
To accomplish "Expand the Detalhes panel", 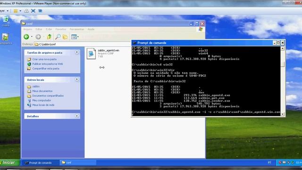I will click(77, 116).
